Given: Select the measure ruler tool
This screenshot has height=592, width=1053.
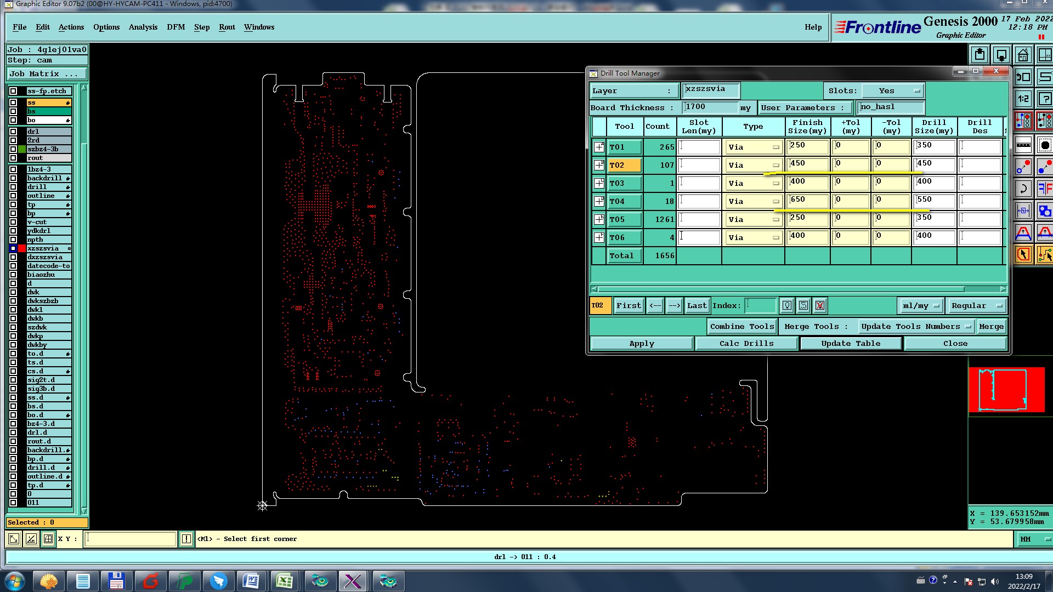Looking at the screenshot, I should [1023, 145].
